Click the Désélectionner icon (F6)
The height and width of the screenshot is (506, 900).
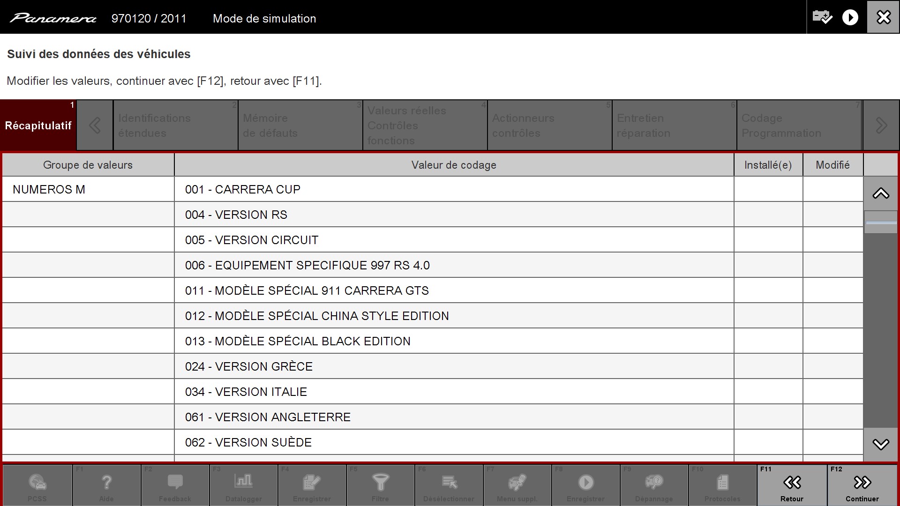click(449, 485)
